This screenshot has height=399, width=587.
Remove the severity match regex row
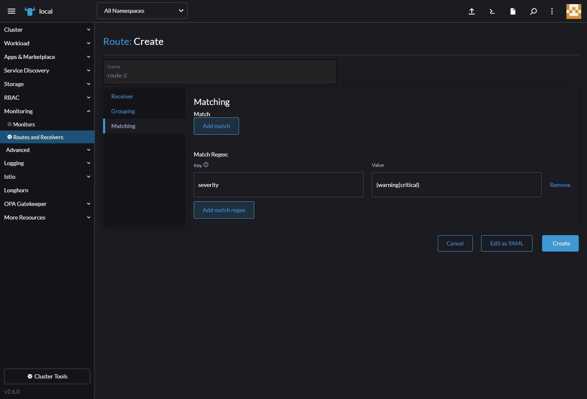coord(560,185)
